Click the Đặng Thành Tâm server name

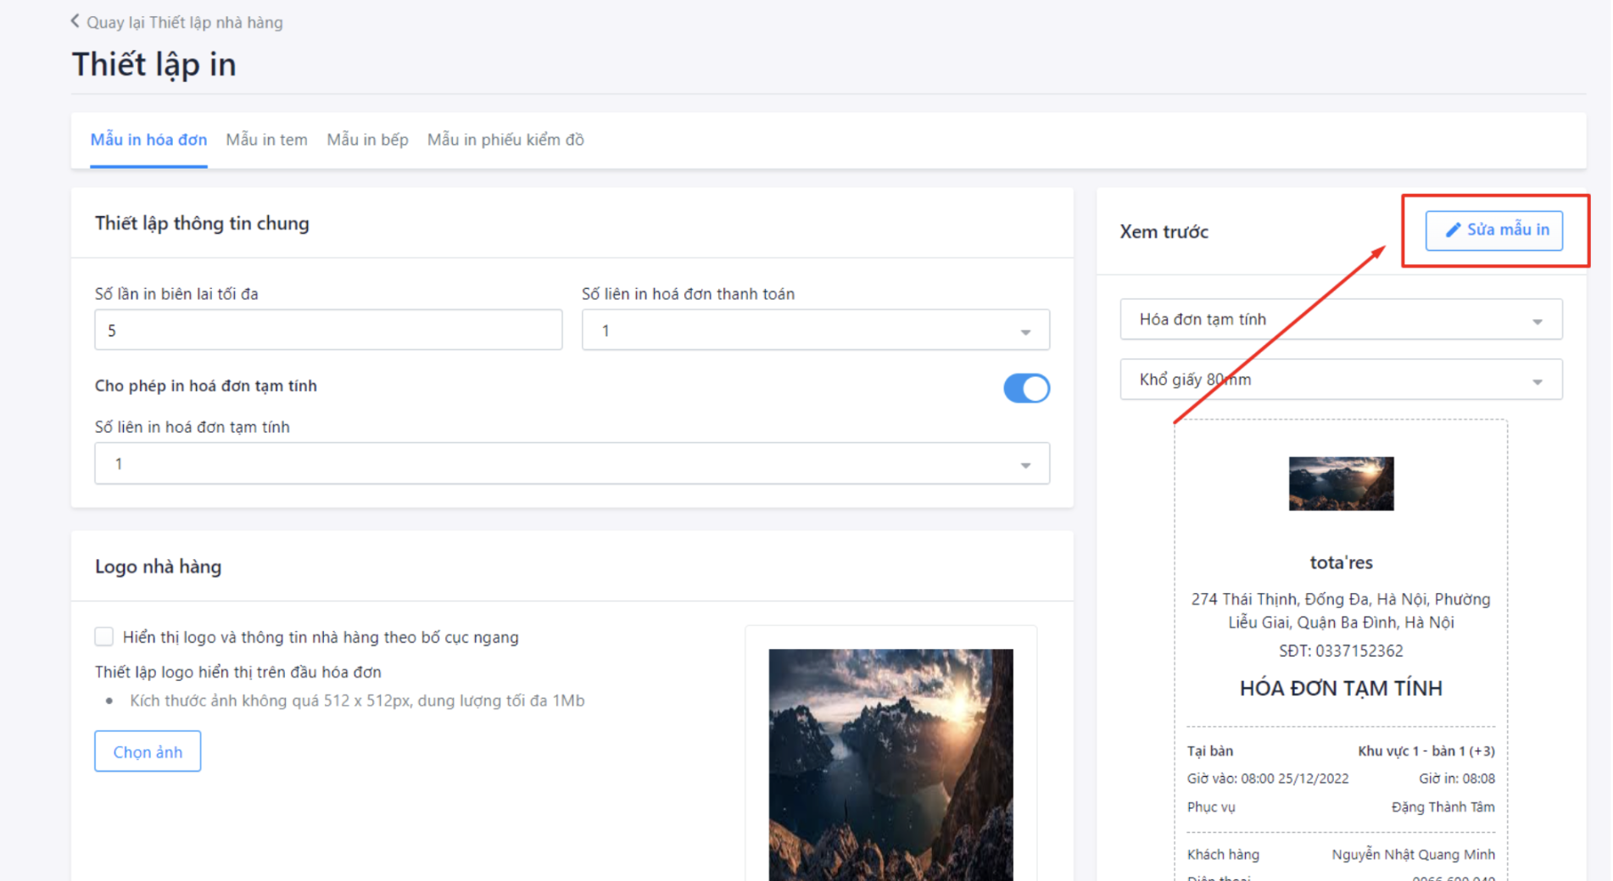click(1443, 806)
